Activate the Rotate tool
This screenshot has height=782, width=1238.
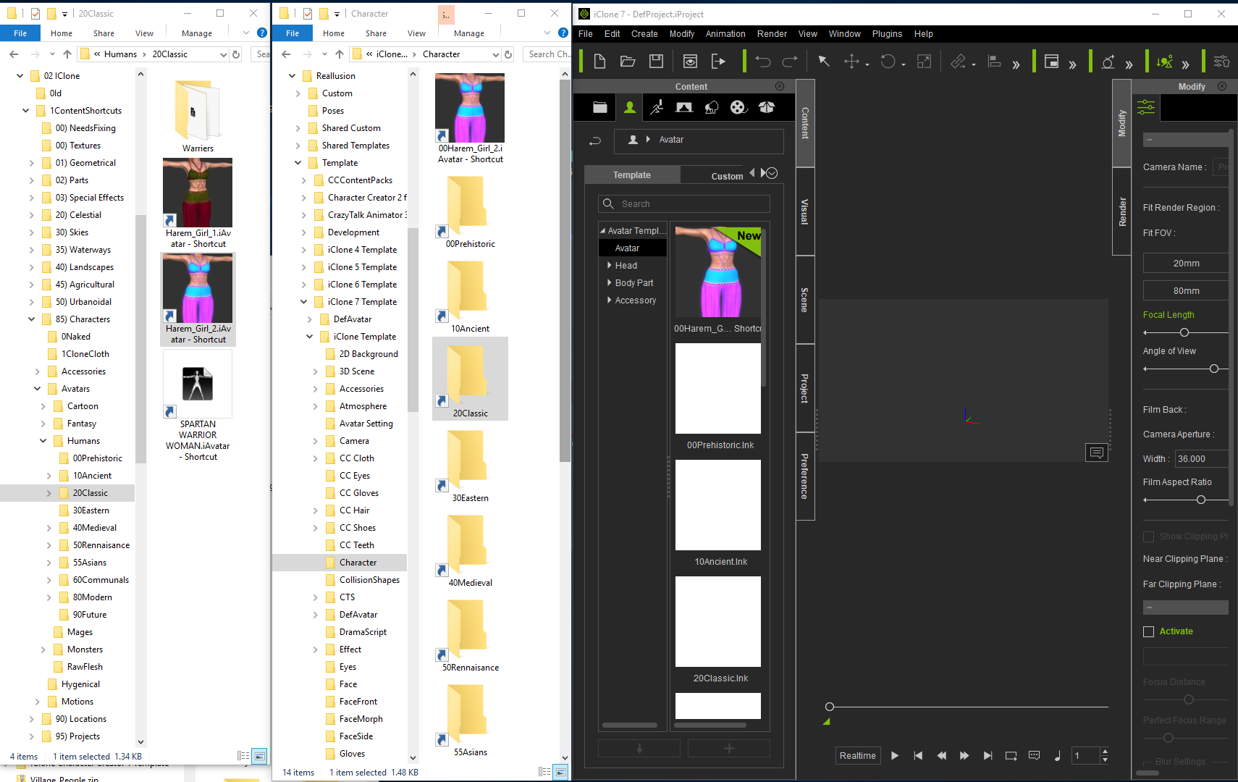click(x=888, y=62)
